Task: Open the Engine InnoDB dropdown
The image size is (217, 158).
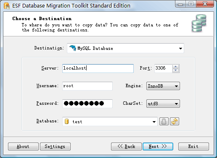Action: [x=163, y=86]
